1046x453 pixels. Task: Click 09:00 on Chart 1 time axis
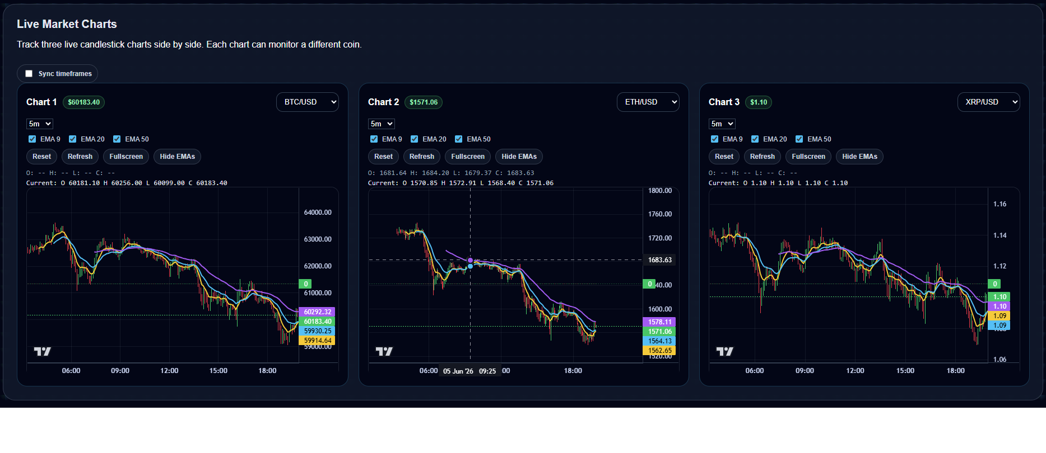pyautogui.click(x=120, y=371)
